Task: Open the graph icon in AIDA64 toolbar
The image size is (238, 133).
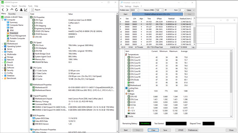Action: click(26, 10)
